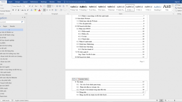Expand the Styles gallery more arrow
This screenshot has width=182, height=102.
[172, 11]
